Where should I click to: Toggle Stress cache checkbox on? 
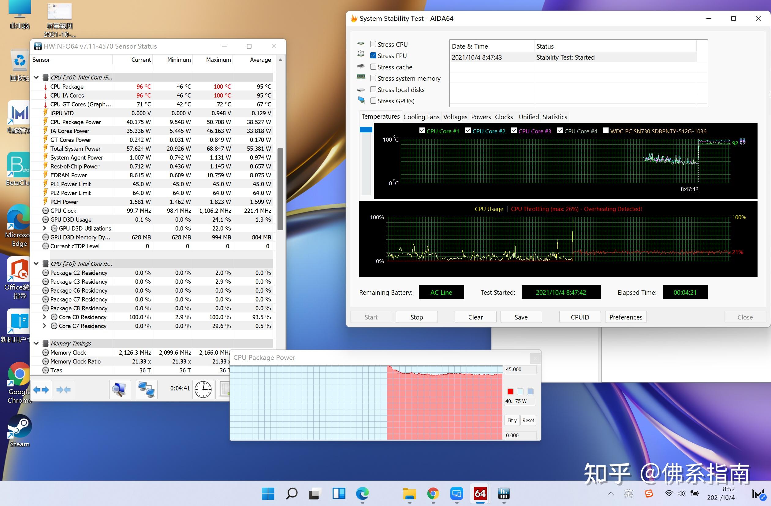pos(373,67)
